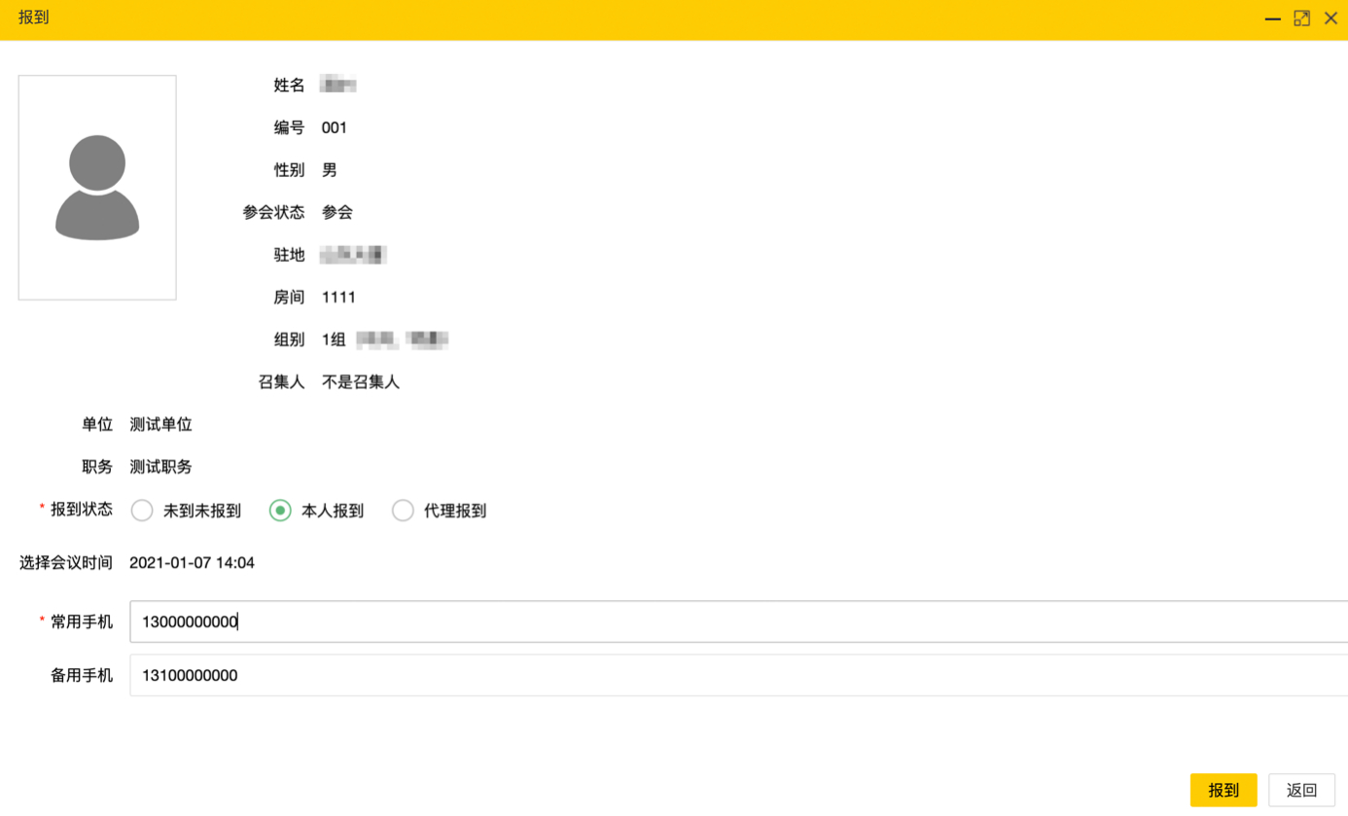Click the meeting time value 2021-01-07 14:04
1348x816 pixels.
(x=192, y=563)
